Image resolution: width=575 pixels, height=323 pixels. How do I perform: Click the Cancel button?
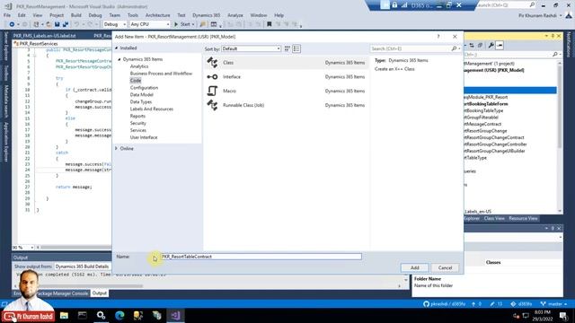coord(445,267)
